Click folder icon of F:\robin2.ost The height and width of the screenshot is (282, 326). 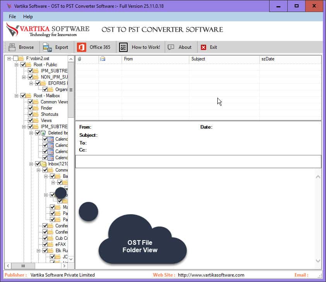(x=21, y=58)
